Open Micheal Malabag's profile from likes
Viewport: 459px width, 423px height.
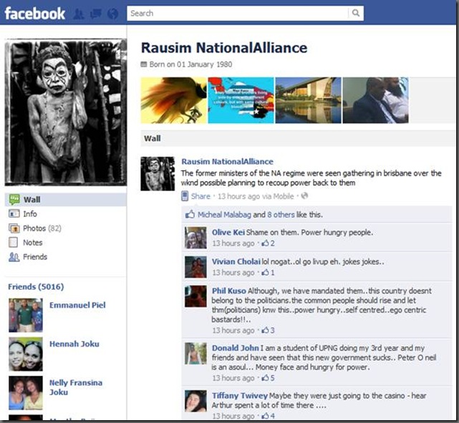tap(224, 215)
